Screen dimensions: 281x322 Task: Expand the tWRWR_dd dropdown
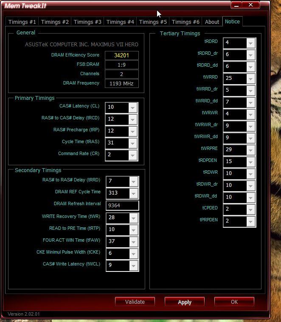click(x=250, y=138)
